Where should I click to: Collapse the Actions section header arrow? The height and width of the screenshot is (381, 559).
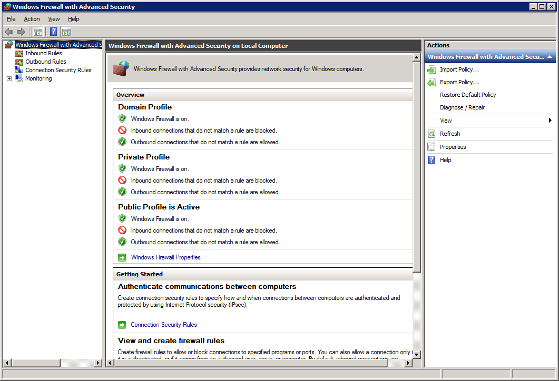click(x=550, y=57)
